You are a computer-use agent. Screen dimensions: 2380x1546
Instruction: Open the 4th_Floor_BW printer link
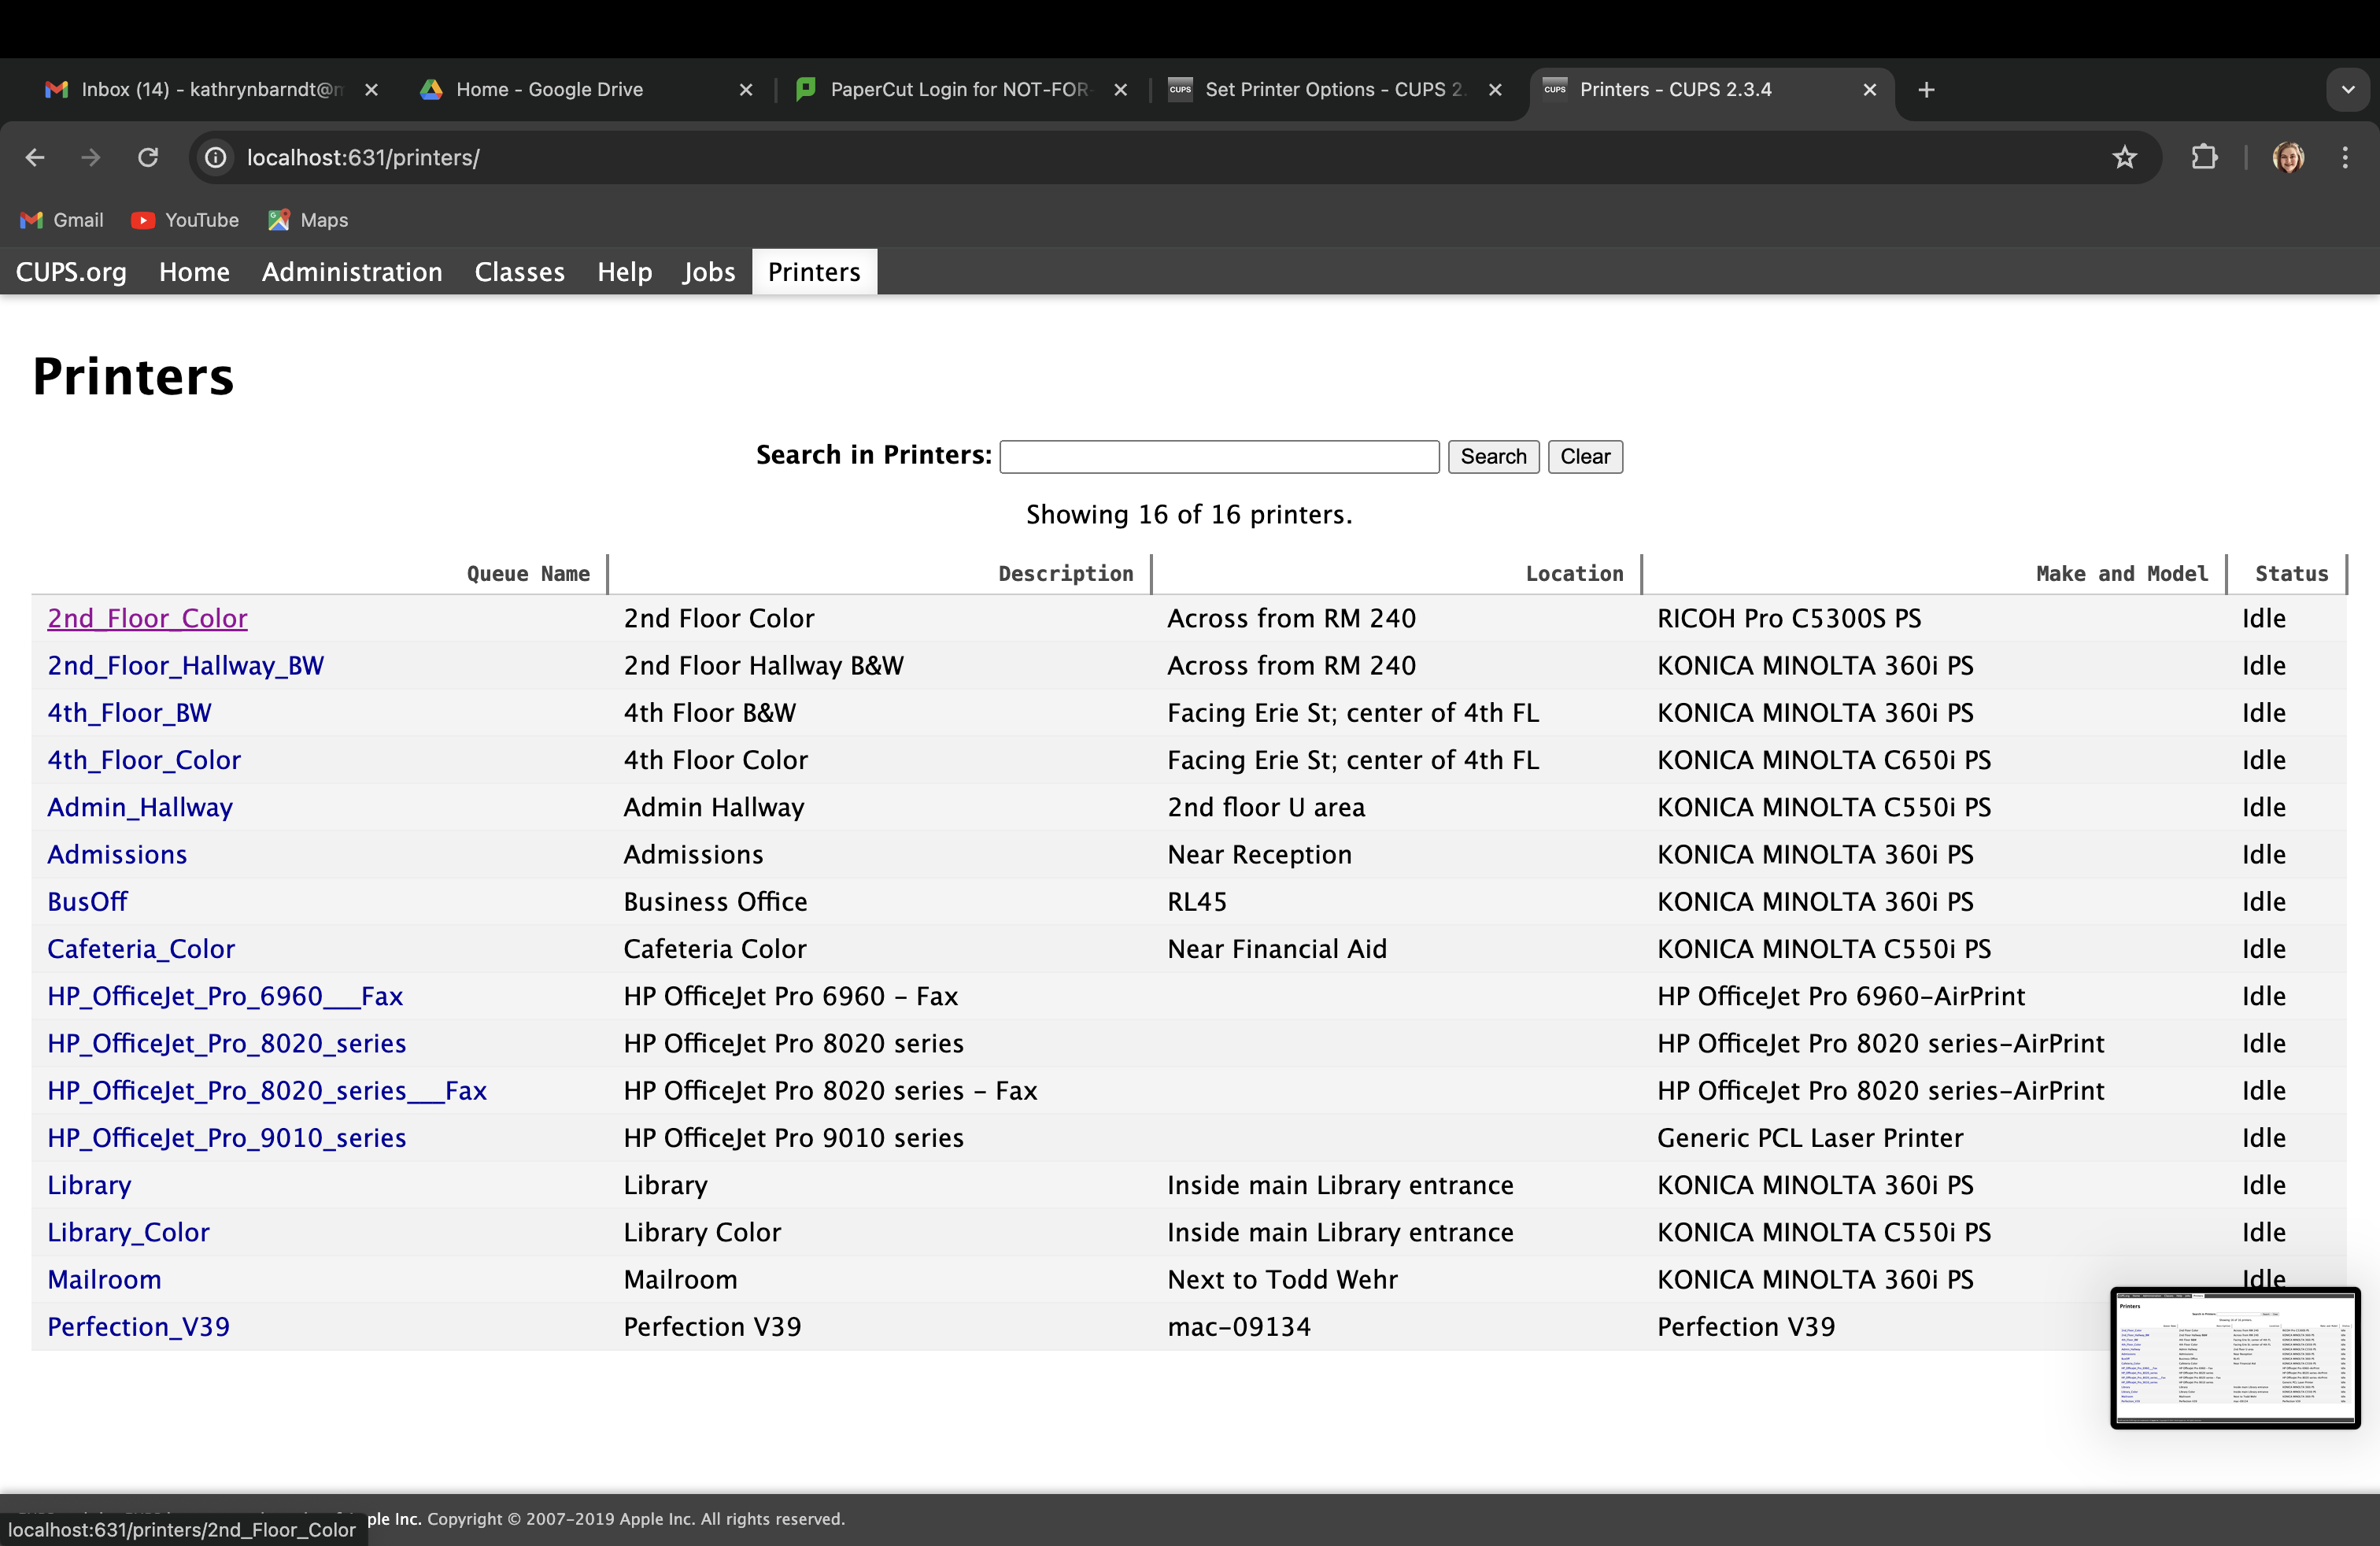click(x=129, y=713)
